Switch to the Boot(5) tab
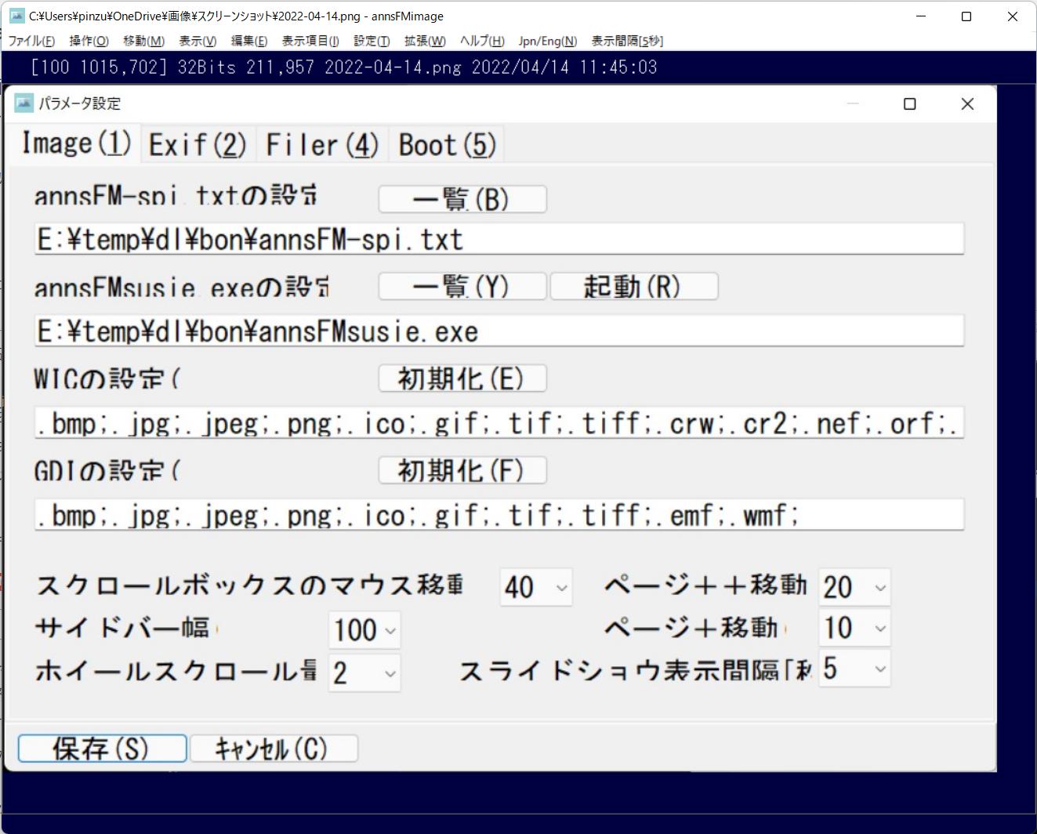1037x834 pixels. [x=447, y=145]
